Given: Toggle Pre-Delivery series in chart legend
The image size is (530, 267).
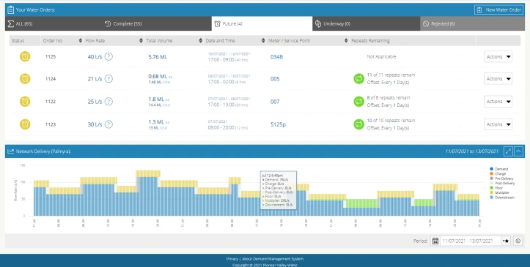Looking at the screenshot, I should [x=501, y=178].
